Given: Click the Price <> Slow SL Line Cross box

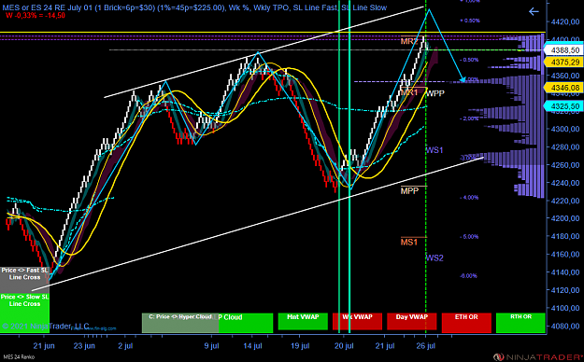Looking at the screenshot, I should 24,313.
